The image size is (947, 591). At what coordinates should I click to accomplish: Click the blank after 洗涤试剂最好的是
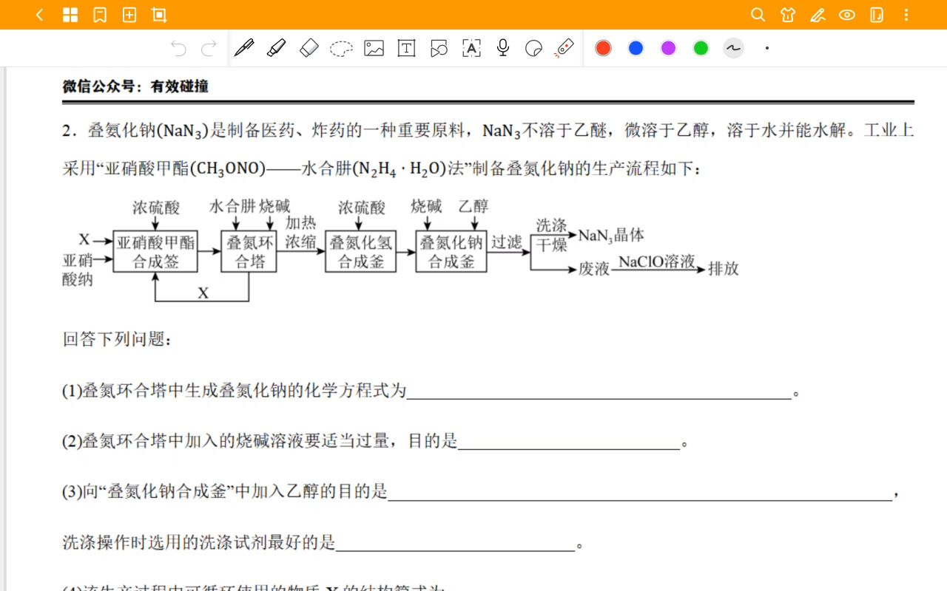click(x=455, y=543)
